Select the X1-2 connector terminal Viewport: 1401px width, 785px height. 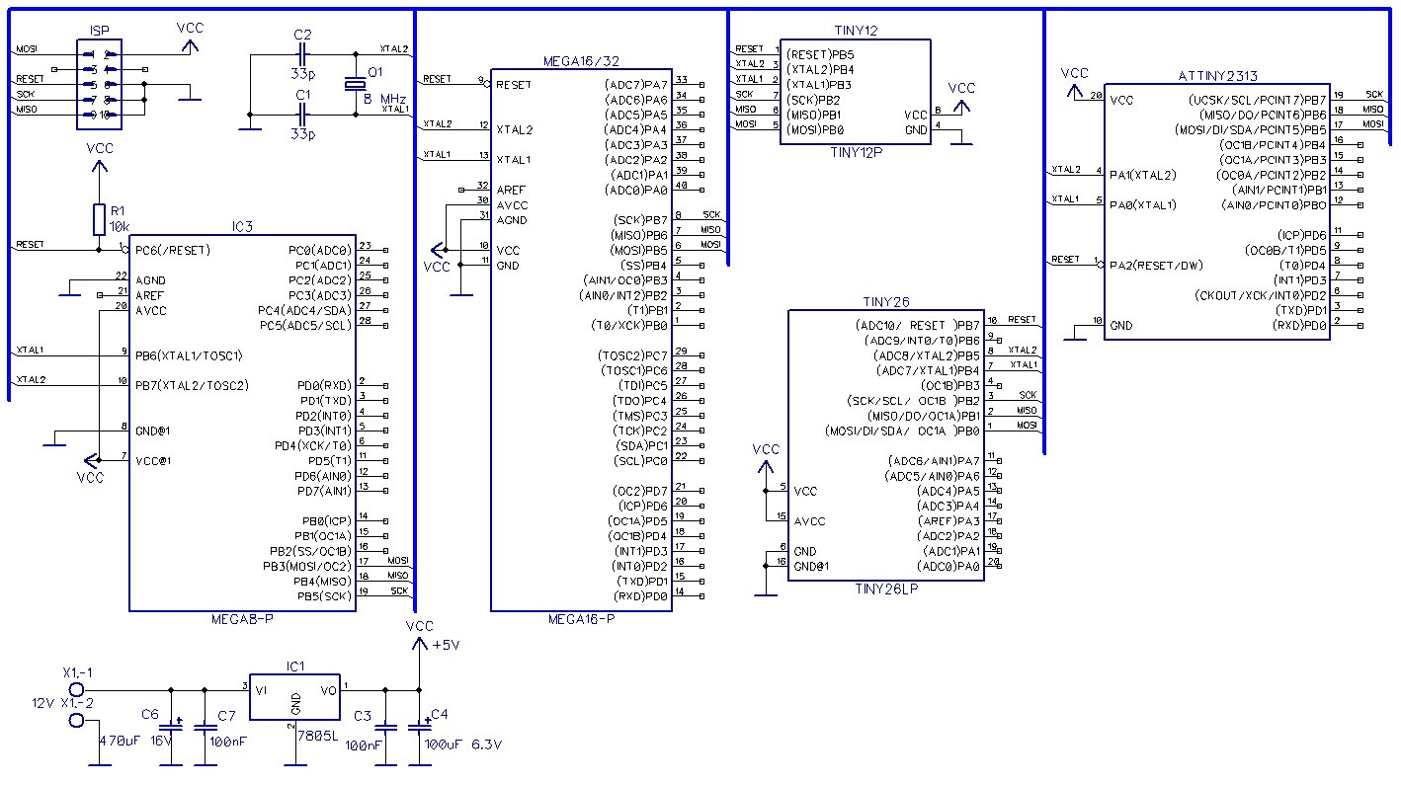76,720
